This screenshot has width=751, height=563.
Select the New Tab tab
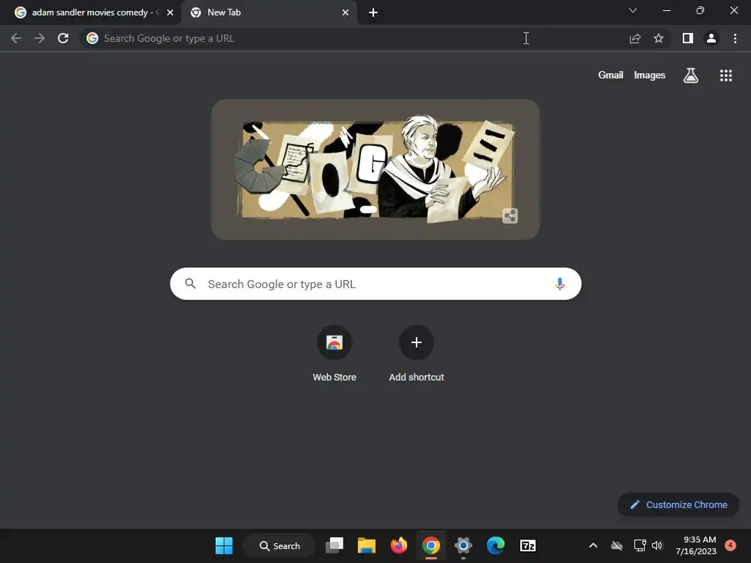click(269, 12)
